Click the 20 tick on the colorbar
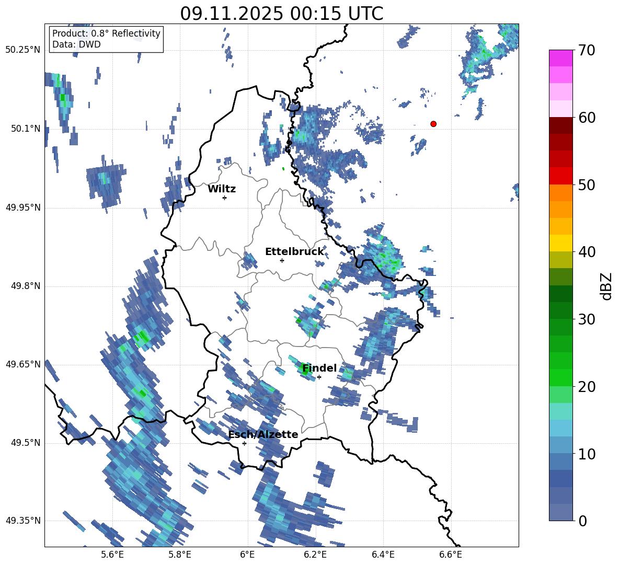The image size is (619, 565). coord(586,386)
